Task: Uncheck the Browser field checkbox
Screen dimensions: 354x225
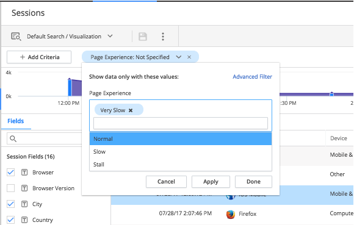Action: tap(10, 172)
